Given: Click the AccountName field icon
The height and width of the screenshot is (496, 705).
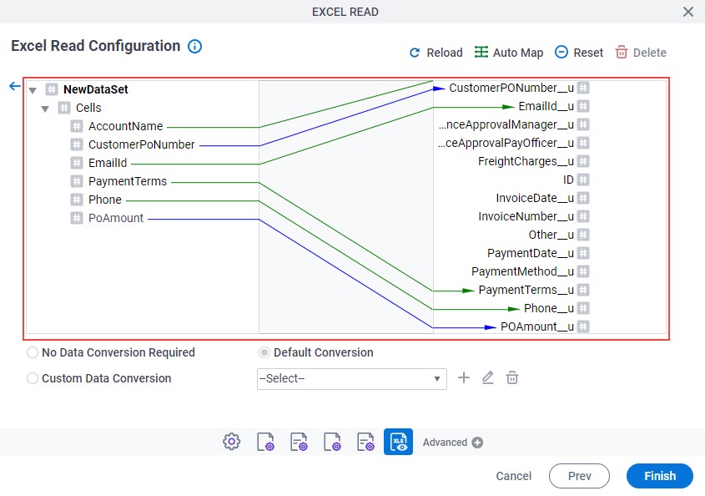Looking at the screenshot, I should point(77,126).
